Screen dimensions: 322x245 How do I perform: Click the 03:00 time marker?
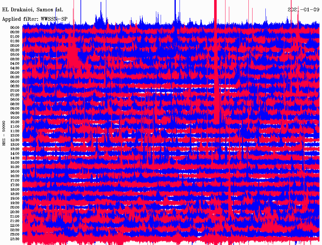15,55
